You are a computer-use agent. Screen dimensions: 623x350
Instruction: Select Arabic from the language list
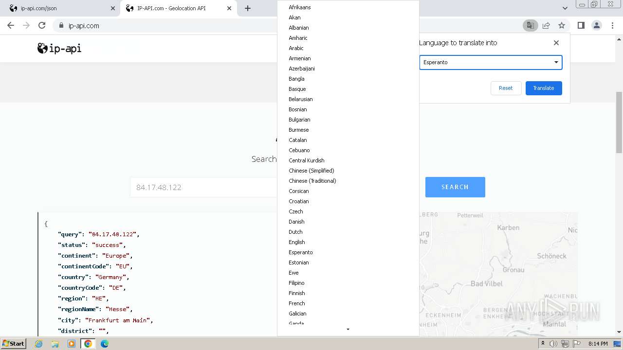(x=348, y=48)
